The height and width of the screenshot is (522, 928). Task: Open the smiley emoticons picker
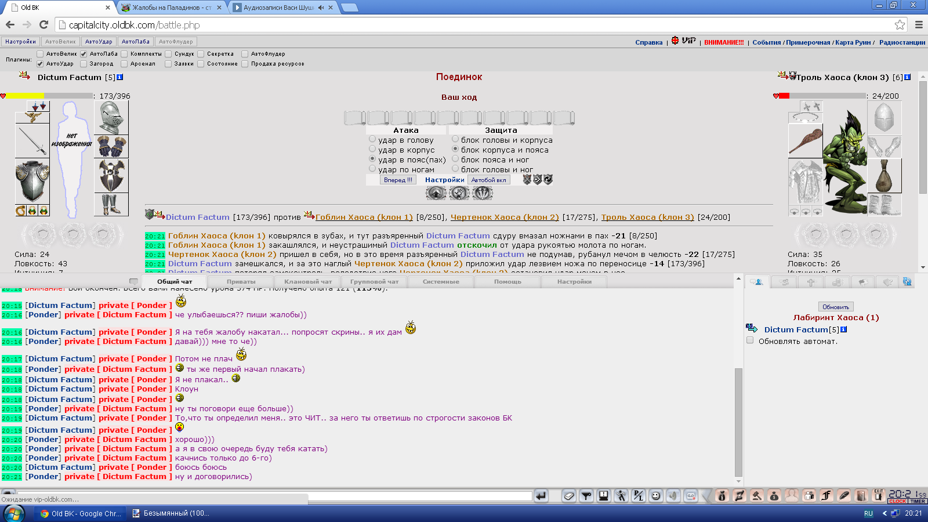[656, 495]
